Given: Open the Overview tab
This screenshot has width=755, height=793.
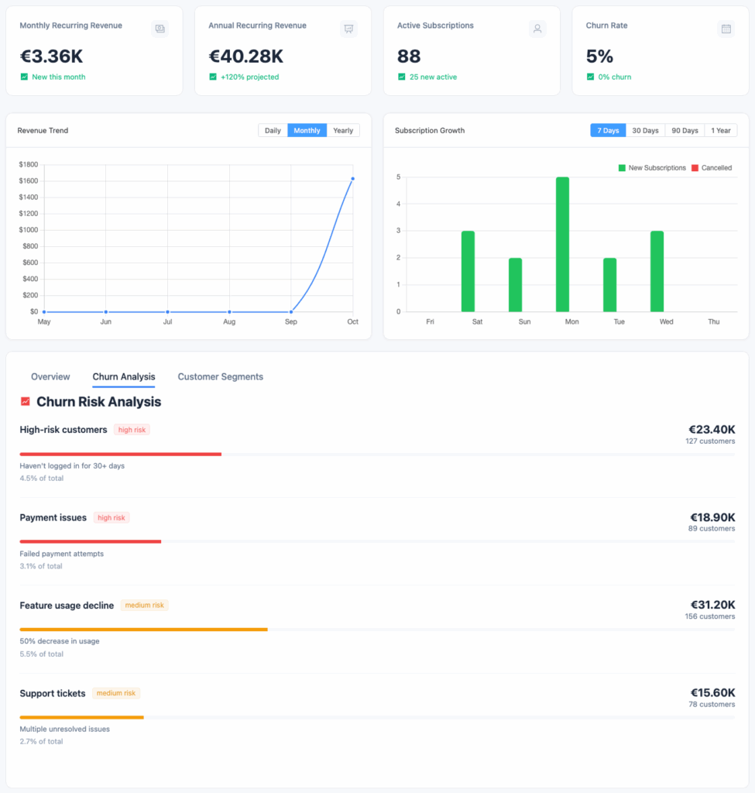Looking at the screenshot, I should pos(50,377).
